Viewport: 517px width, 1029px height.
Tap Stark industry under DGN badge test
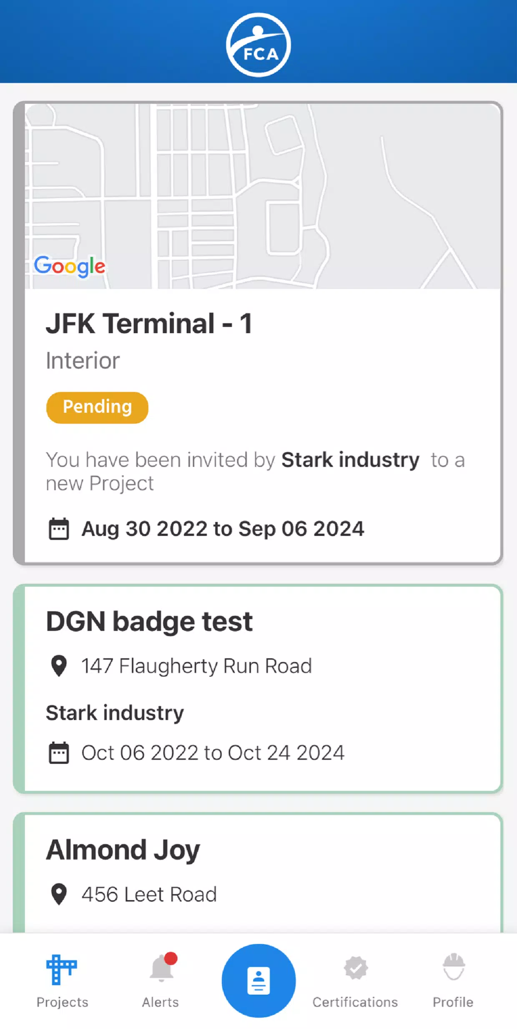click(115, 713)
